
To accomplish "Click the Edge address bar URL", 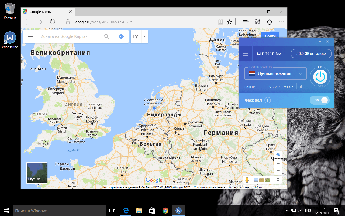I will 103,22.
